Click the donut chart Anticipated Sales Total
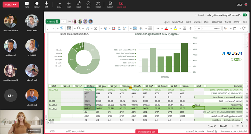Screen dimensions: 251x134 pyautogui.click(x=84, y=58)
